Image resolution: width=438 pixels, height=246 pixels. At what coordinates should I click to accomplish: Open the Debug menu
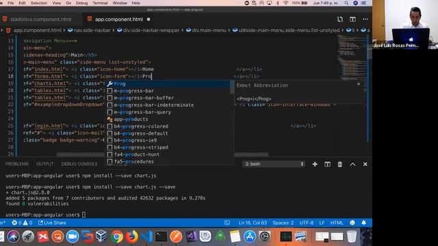pos(82,3)
